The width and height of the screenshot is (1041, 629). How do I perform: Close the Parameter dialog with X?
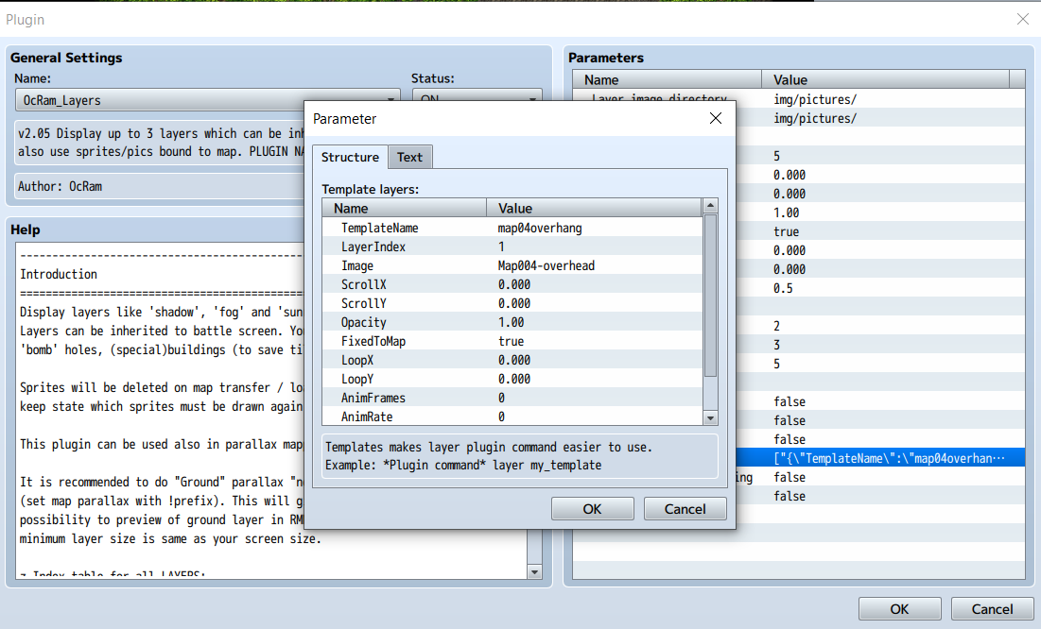[x=715, y=119]
